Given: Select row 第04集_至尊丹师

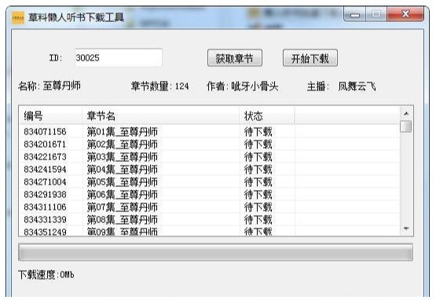Looking at the screenshot, I should tap(210, 169).
